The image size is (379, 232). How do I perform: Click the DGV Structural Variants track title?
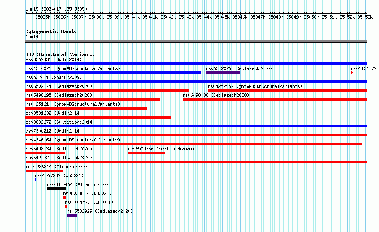[60, 54]
